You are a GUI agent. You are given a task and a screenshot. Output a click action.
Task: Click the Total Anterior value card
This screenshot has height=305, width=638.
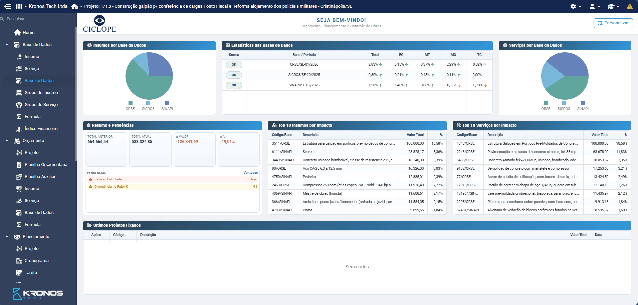pos(106,149)
